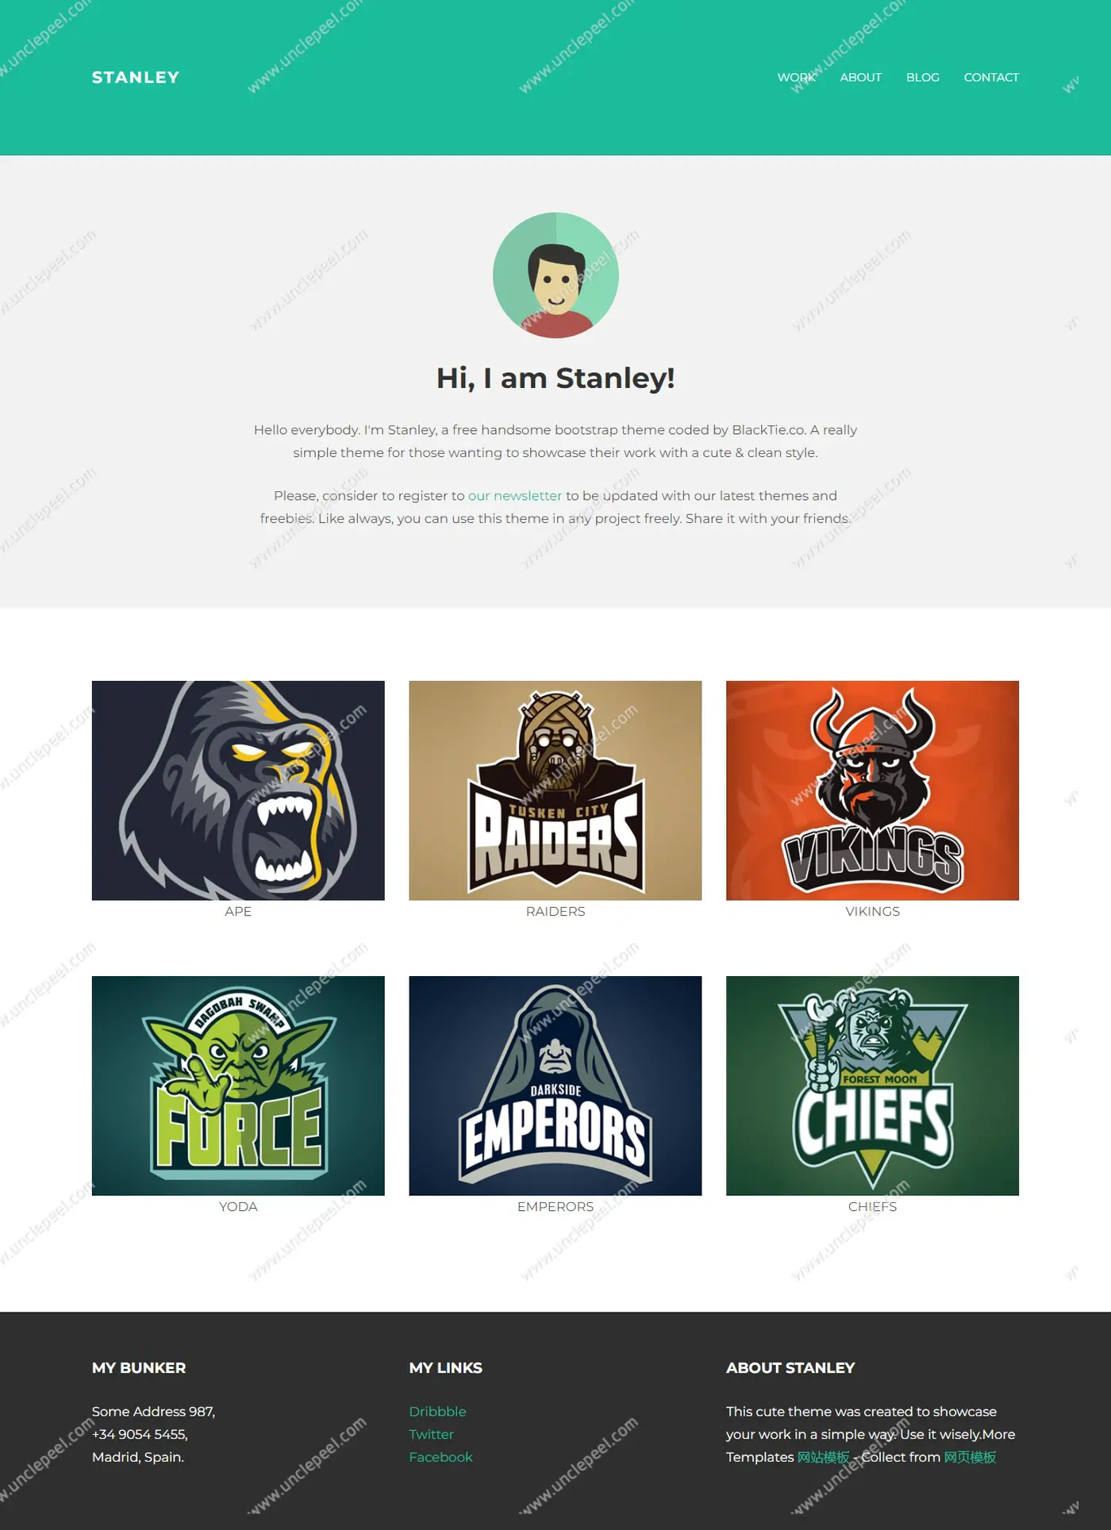1111x1530 pixels.
Task: Click the Dribbble link in footer
Action: (437, 1411)
